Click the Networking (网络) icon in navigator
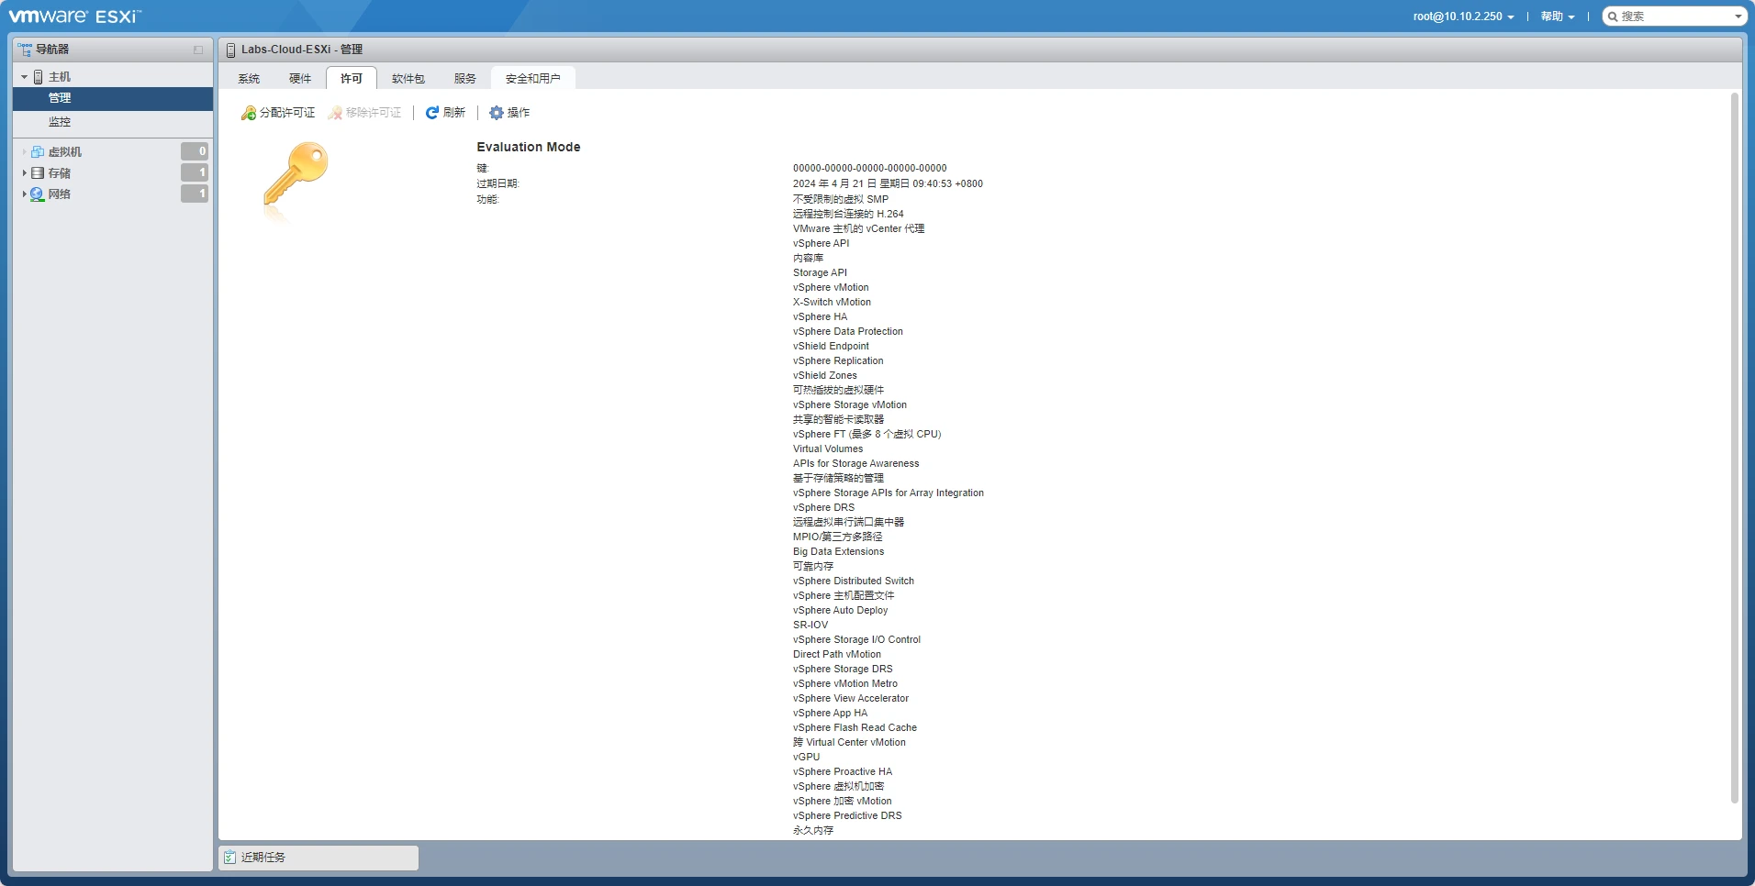 [38, 194]
